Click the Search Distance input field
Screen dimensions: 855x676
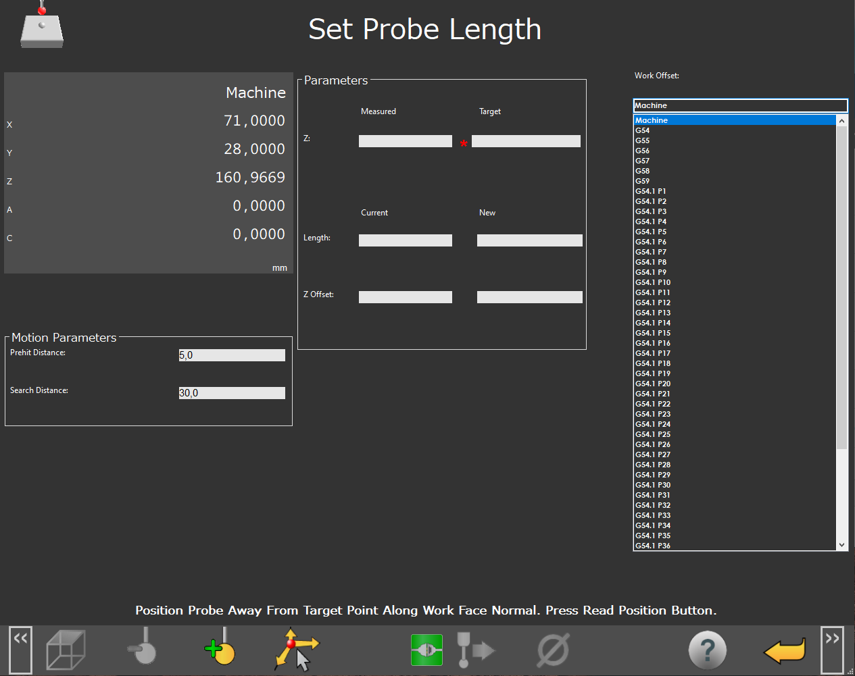(232, 393)
